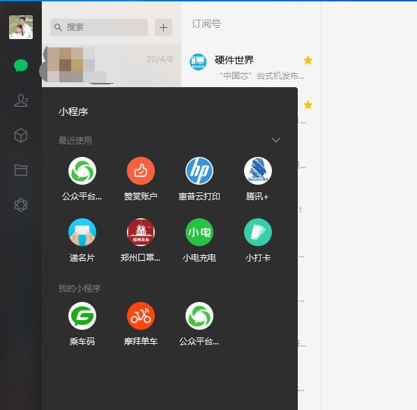
Task: Launch the 郑州口罩 mini program
Action: [141, 241]
